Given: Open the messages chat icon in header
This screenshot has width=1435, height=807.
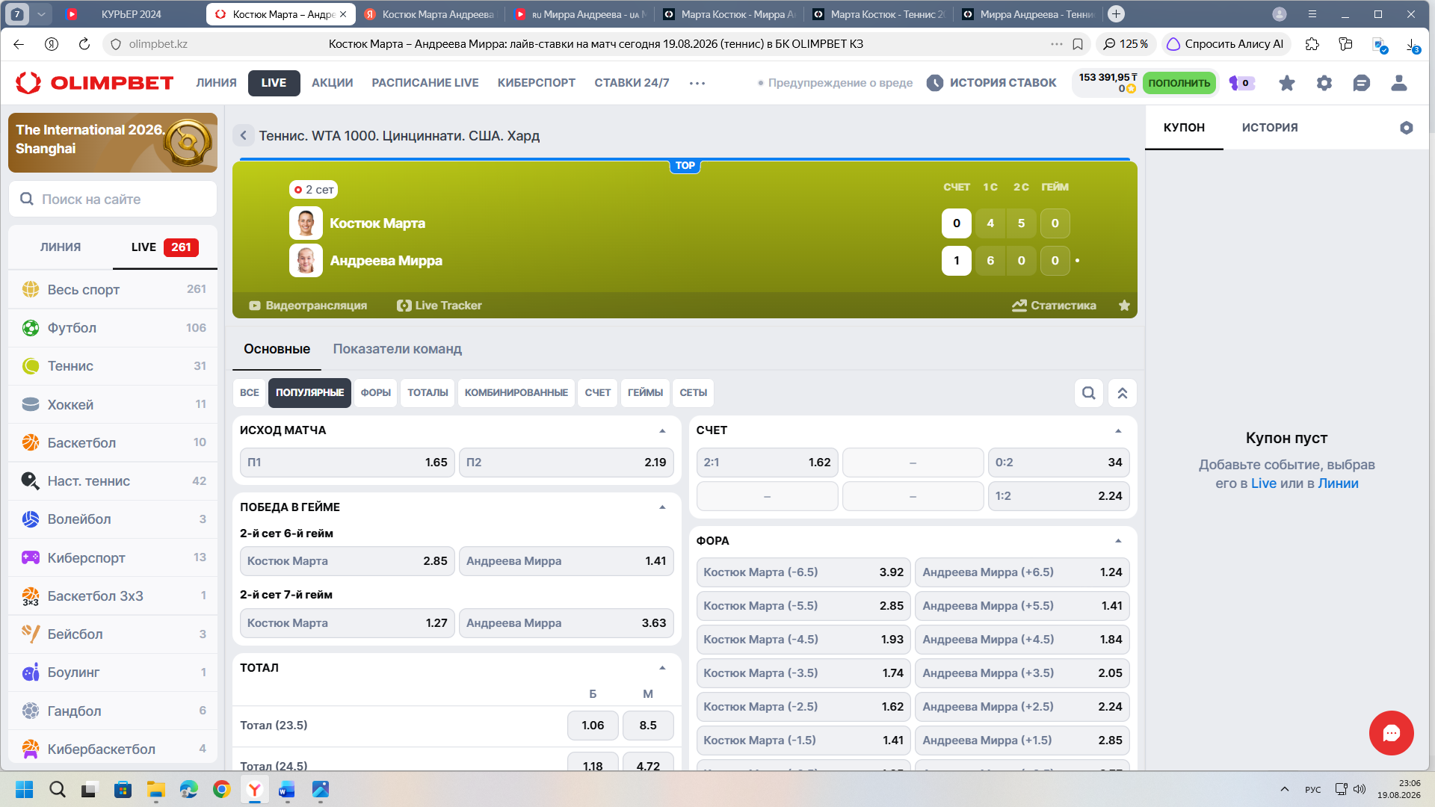Looking at the screenshot, I should pyautogui.click(x=1362, y=83).
